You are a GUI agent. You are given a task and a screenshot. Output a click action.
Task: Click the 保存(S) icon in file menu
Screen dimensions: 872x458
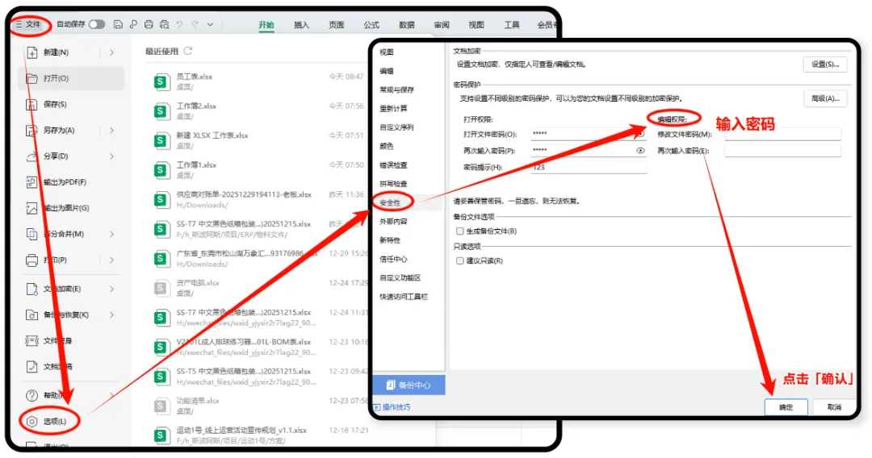[31, 104]
